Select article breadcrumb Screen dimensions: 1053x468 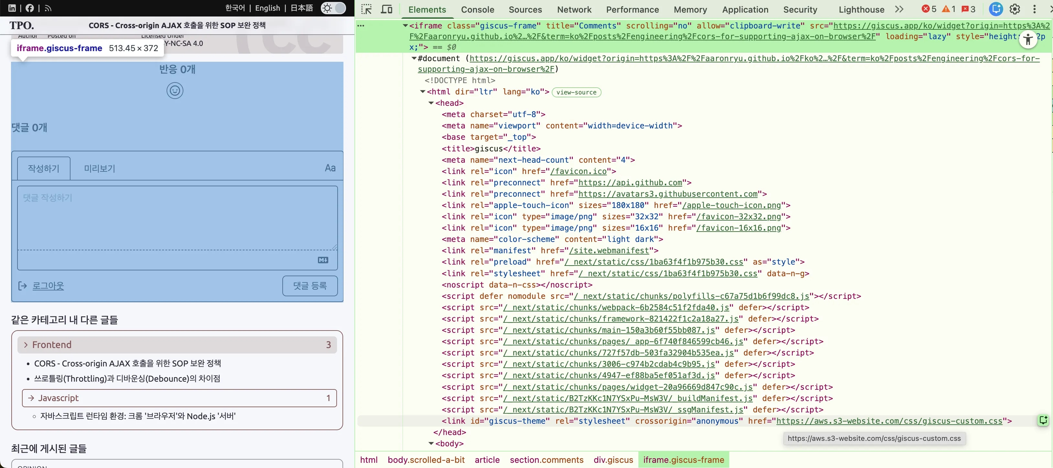[x=487, y=460]
